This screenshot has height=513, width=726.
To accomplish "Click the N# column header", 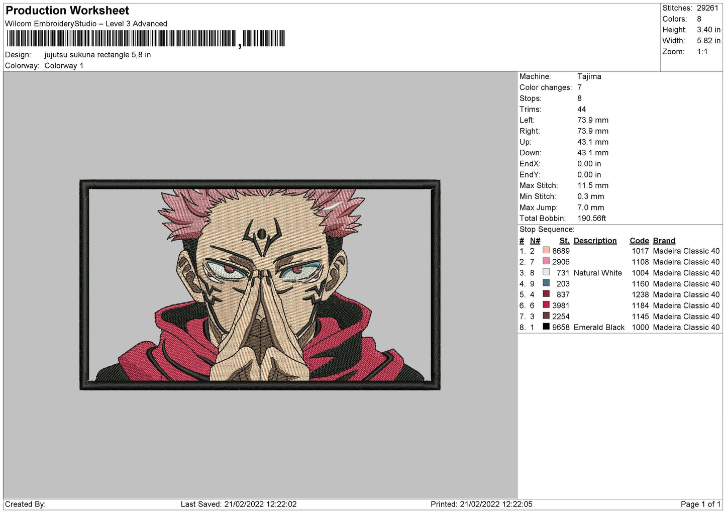I will click(x=535, y=241).
